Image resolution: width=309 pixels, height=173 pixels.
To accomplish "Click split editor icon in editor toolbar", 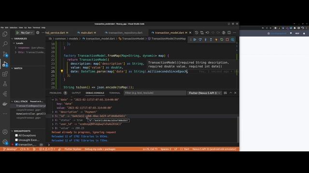I will click(229, 33).
